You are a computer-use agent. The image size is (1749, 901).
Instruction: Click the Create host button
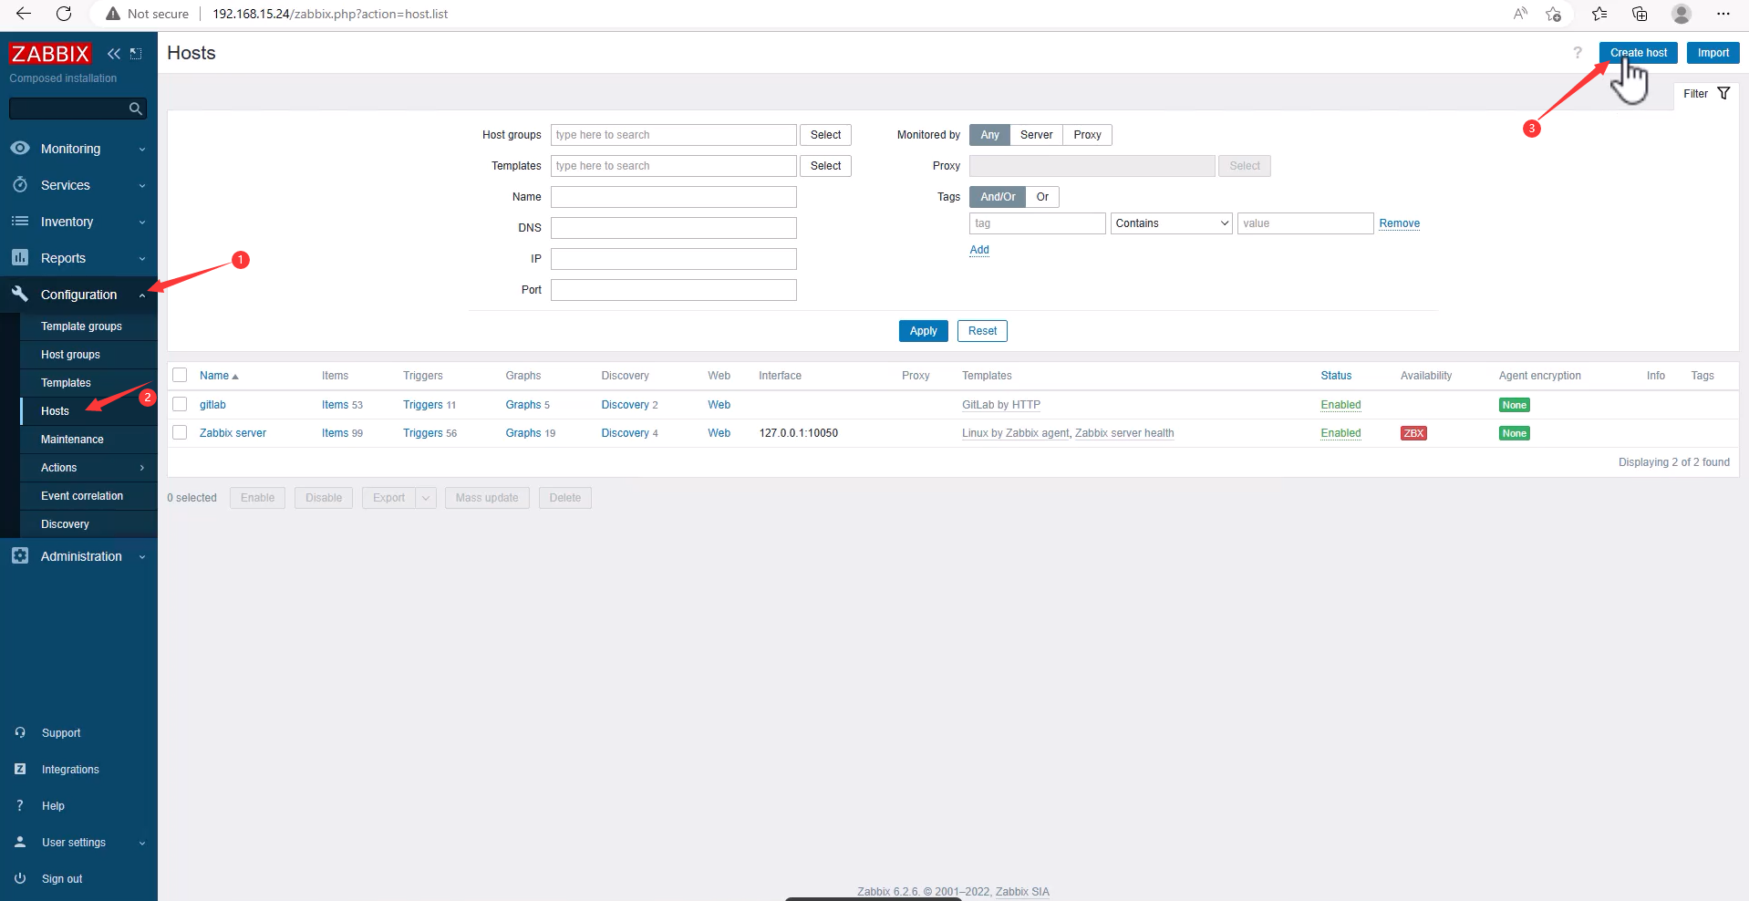[x=1638, y=53]
